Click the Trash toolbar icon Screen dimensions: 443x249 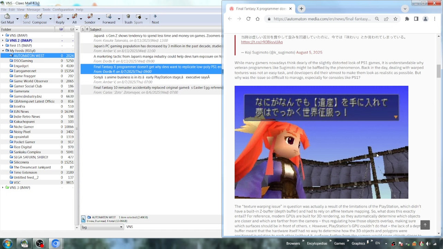[128, 17]
